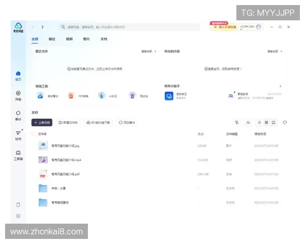Switch to the 图片 tab
Viewport: 305px width, 244px height.
coord(86,39)
